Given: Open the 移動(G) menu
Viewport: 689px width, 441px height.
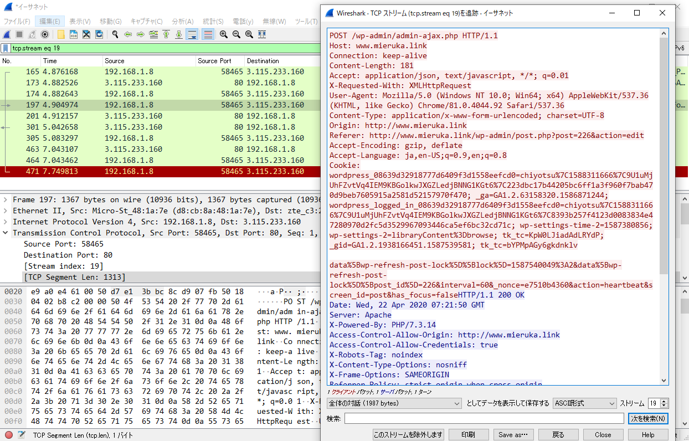Looking at the screenshot, I should 111,21.
